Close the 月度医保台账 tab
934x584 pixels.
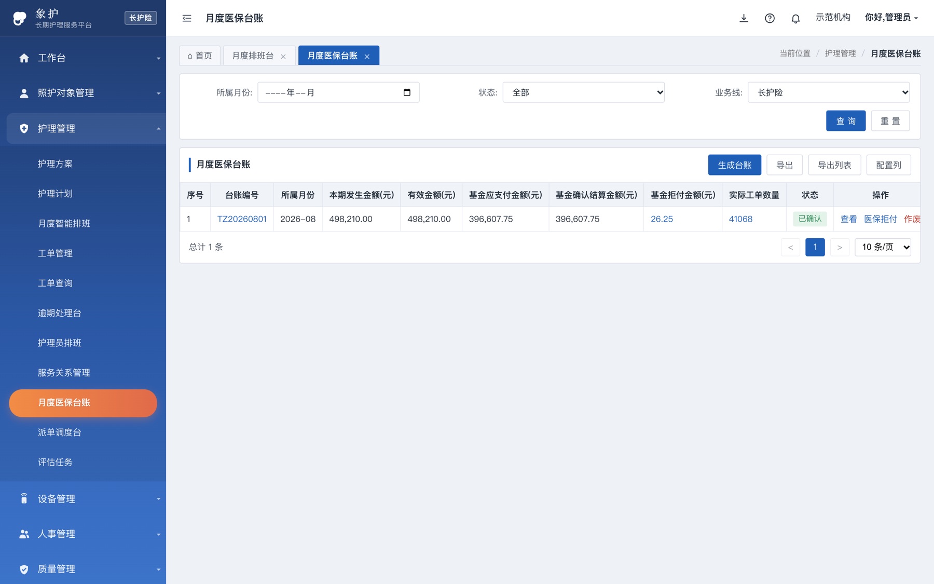(367, 57)
